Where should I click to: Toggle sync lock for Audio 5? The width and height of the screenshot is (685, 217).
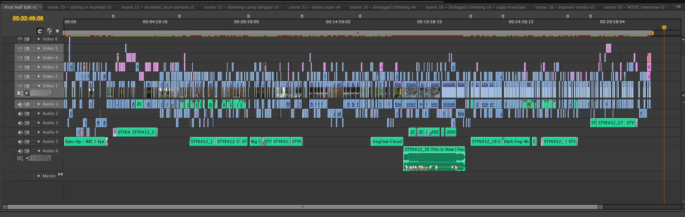27,141
